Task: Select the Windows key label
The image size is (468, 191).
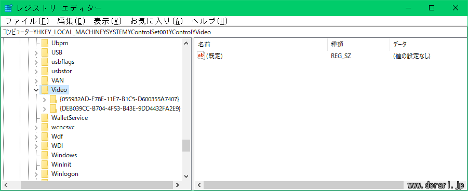Action: point(64,155)
